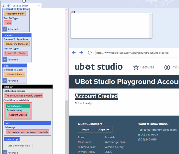Edit 'The account was not created properly' message
179x154 pixels.
(28, 132)
